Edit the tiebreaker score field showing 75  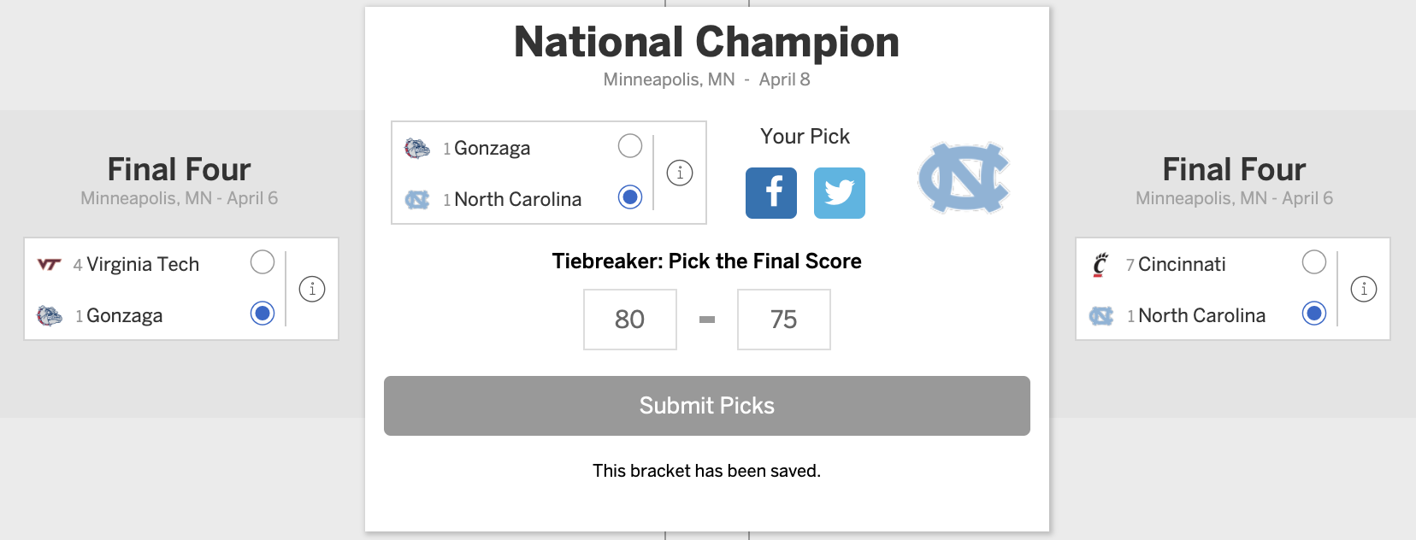point(783,320)
